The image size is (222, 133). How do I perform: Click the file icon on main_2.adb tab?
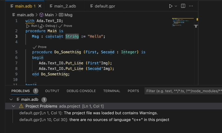(51, 6)
